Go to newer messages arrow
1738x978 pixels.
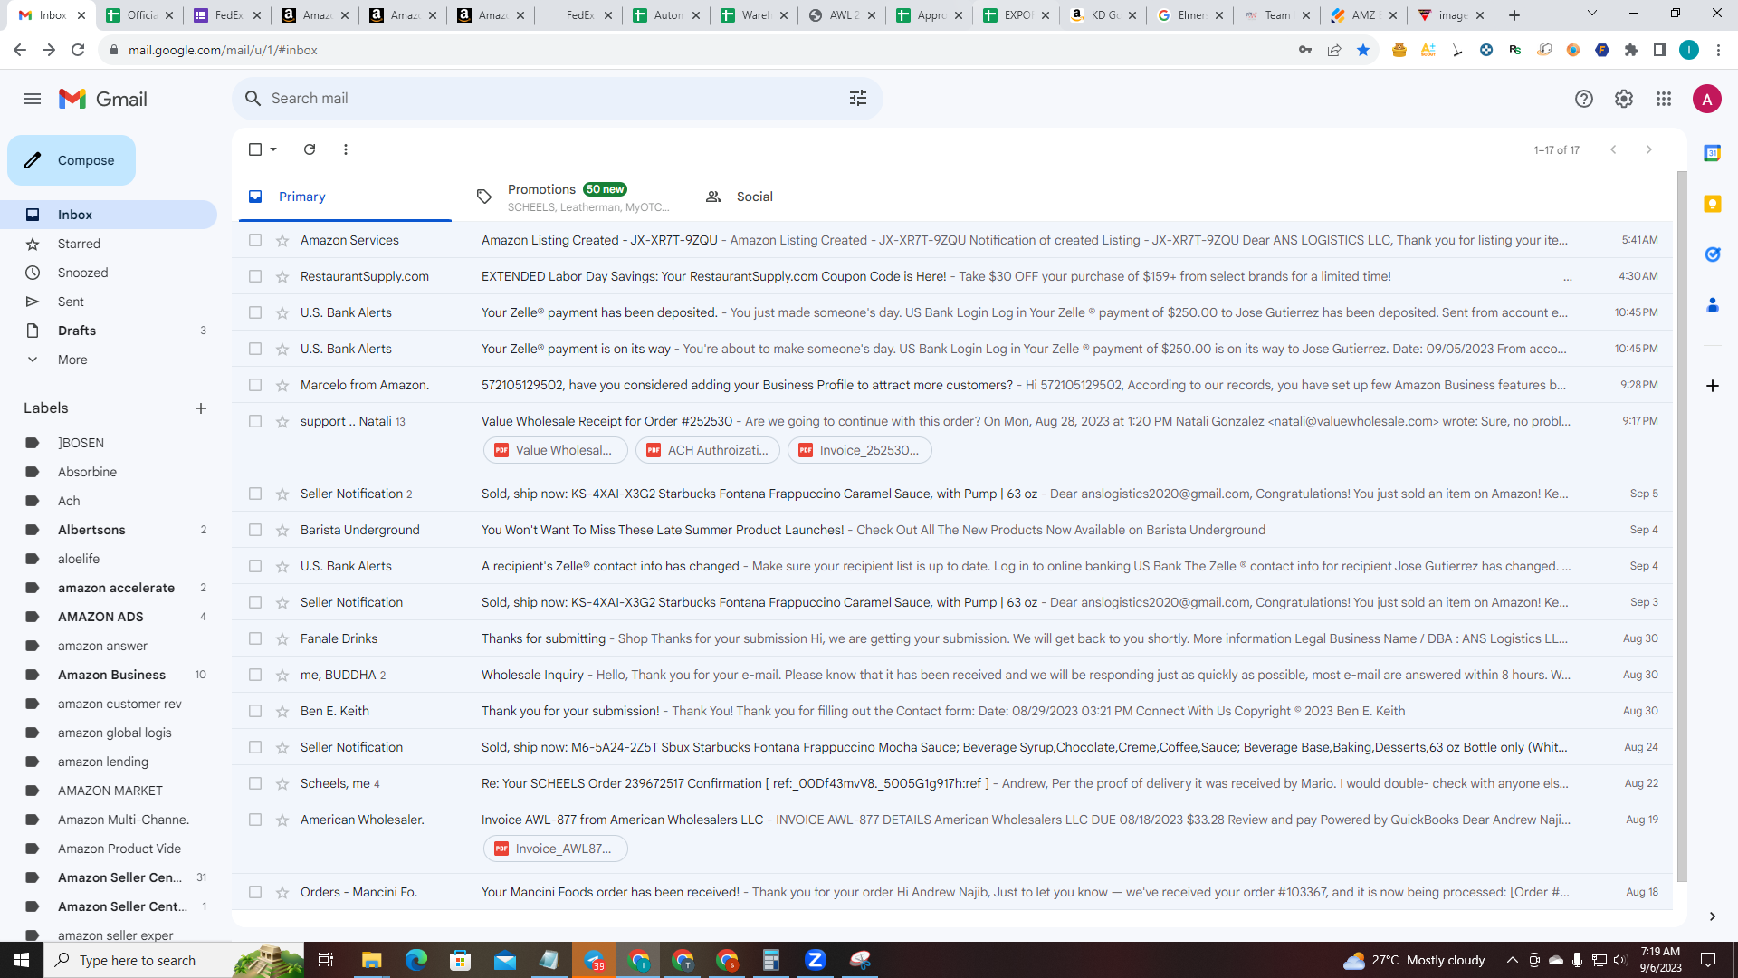click(1613, 149)
